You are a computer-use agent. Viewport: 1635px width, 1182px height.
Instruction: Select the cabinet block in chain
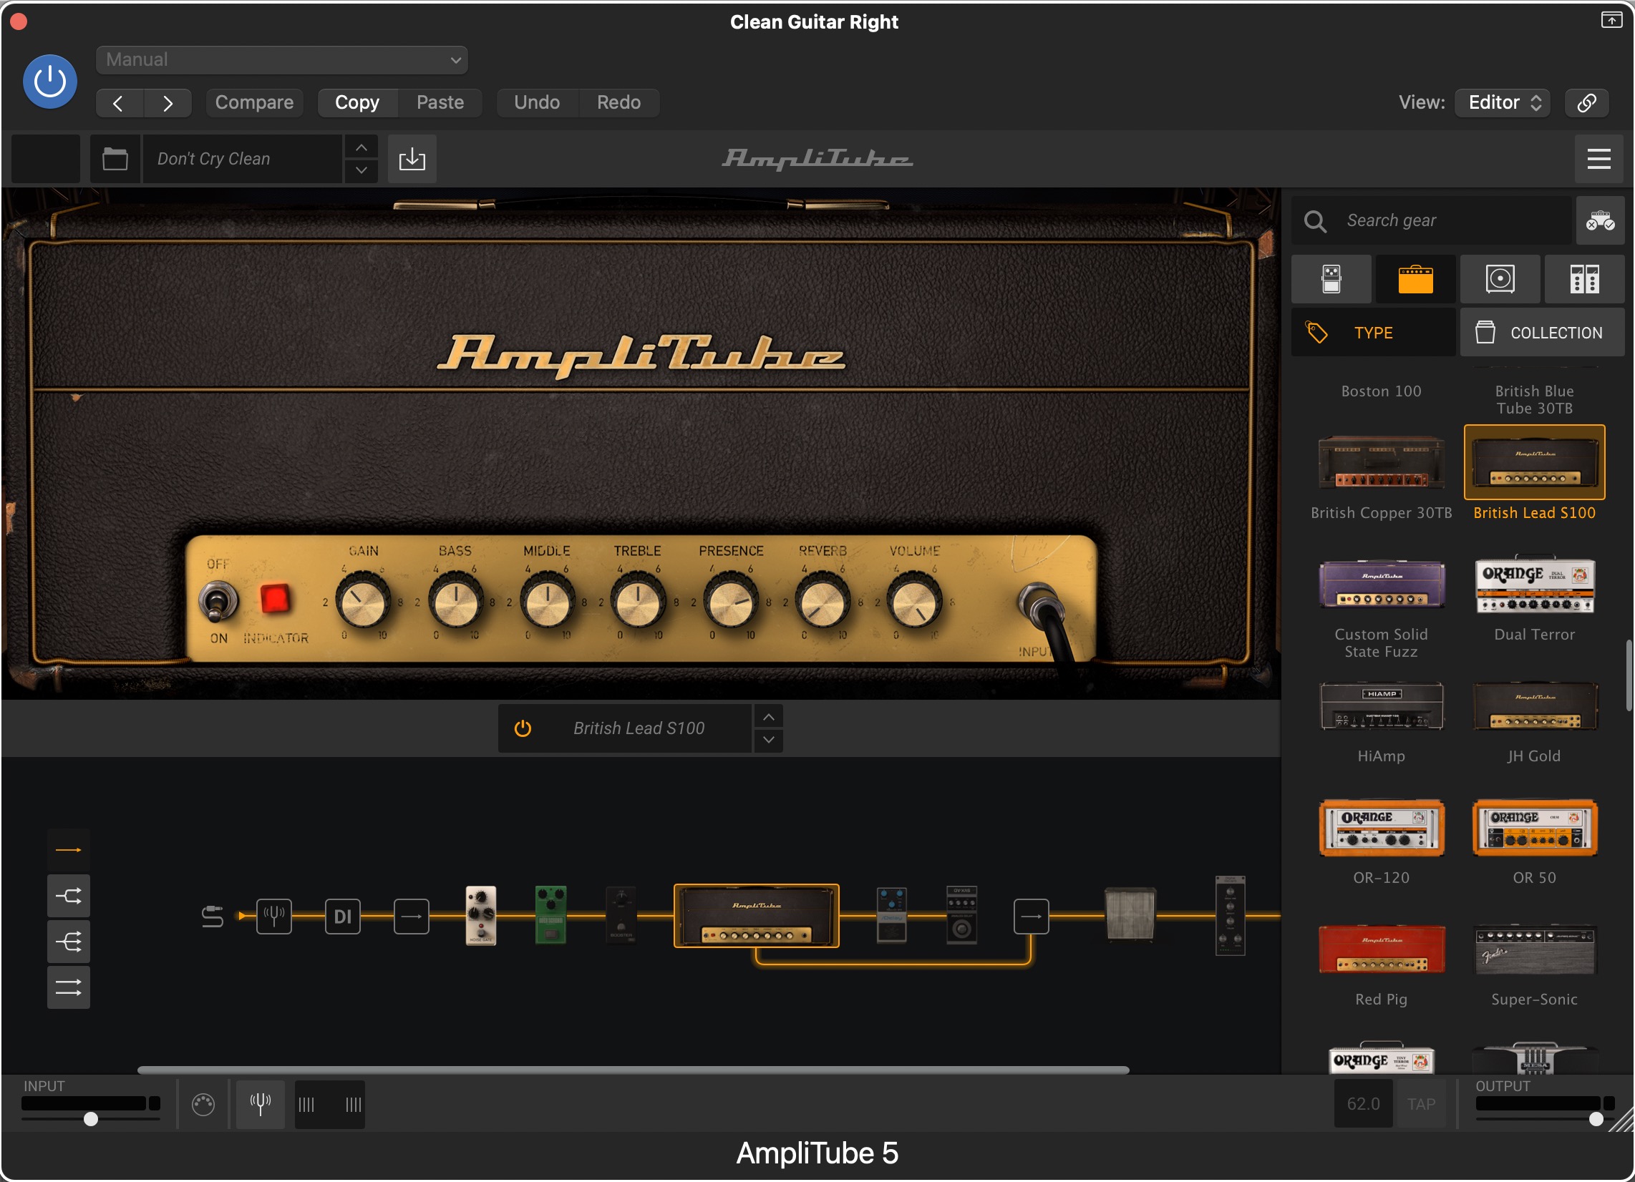(1130, 914)
